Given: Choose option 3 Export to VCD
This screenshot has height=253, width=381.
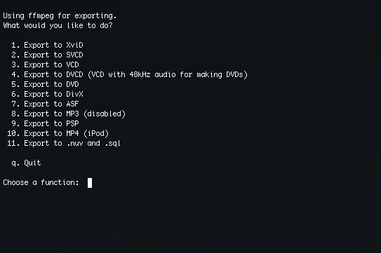Looking at the screenshot, I should pos(45,64).
